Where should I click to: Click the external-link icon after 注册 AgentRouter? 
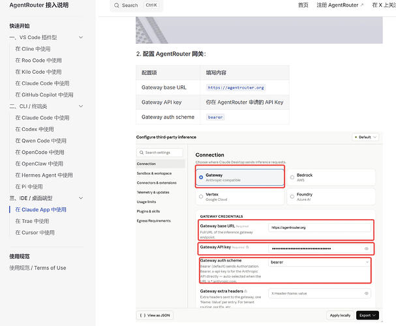tap(362, 5)
